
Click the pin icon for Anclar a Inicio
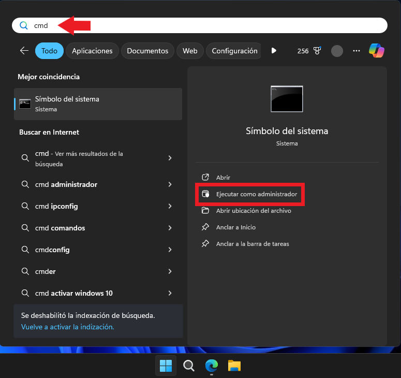coord(205,227)
